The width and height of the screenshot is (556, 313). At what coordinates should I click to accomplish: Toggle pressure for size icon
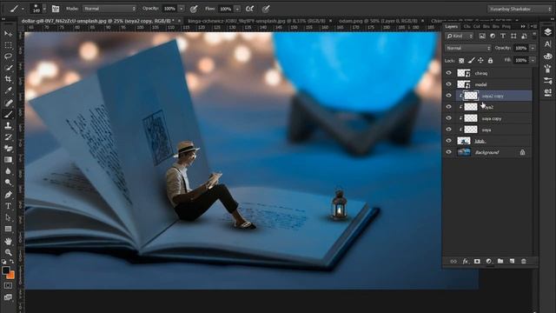point(266,9)
